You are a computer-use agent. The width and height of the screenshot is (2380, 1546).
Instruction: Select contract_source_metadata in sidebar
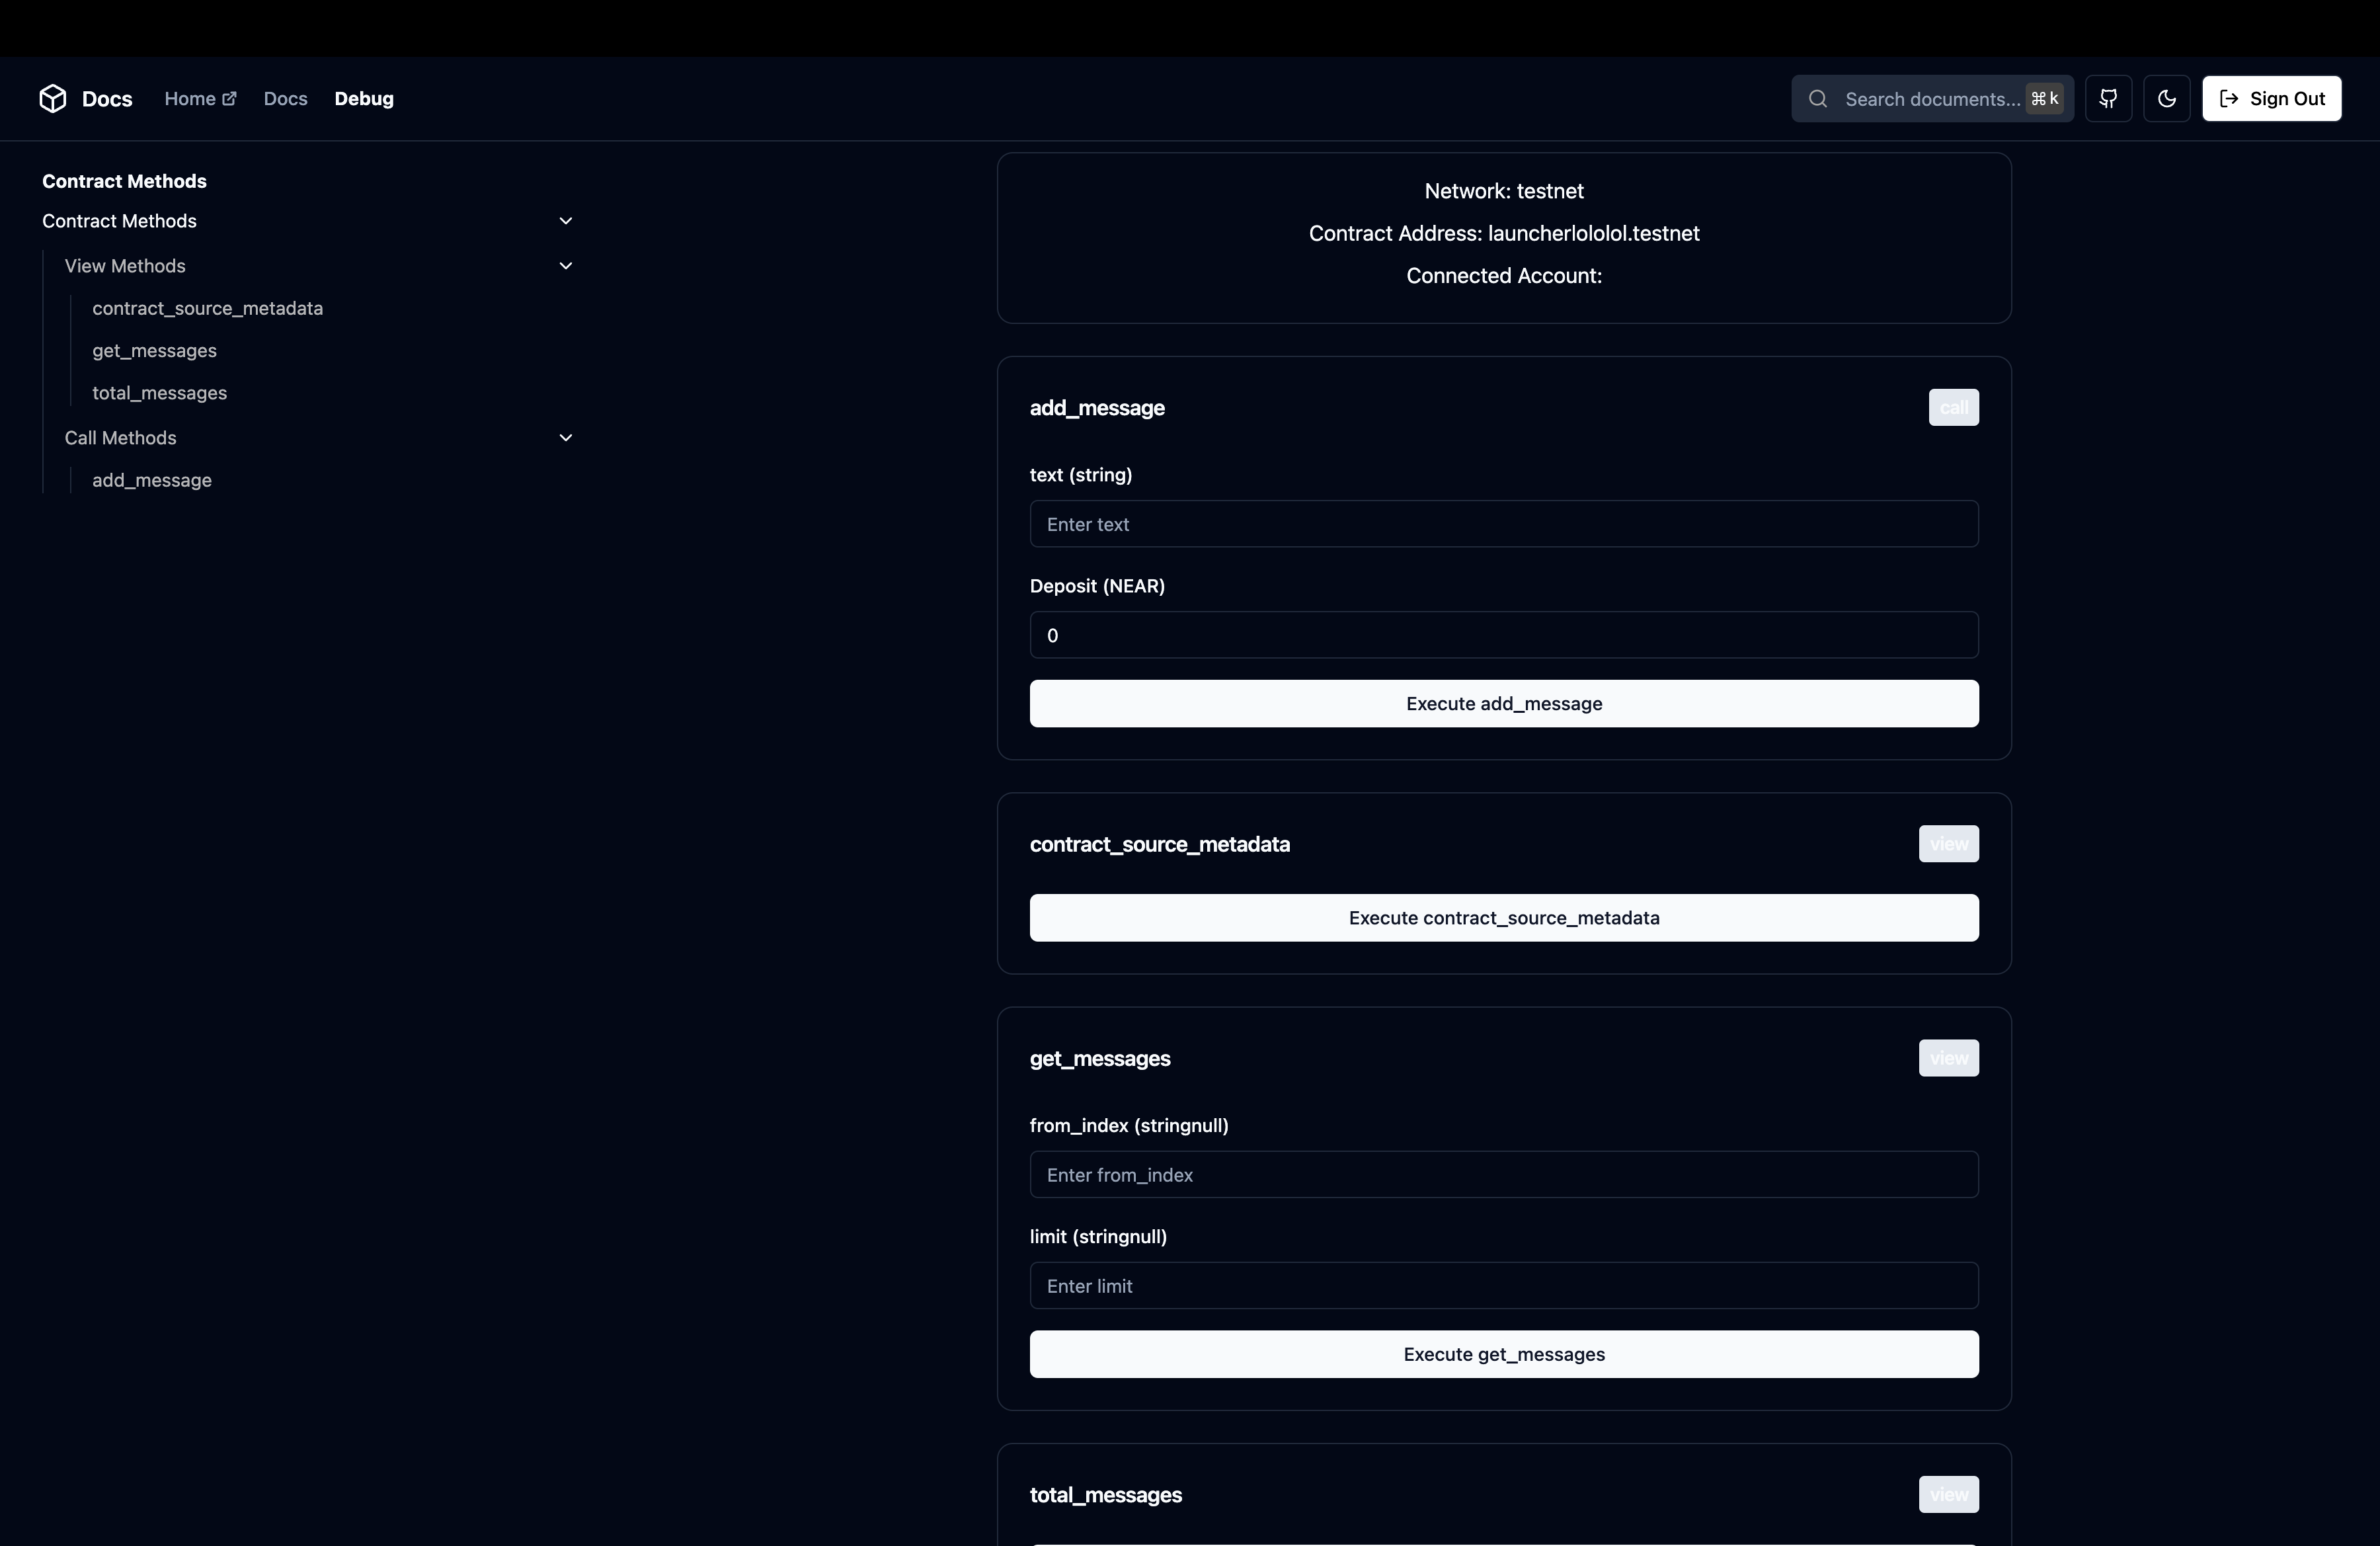click(x=207, y=308)
